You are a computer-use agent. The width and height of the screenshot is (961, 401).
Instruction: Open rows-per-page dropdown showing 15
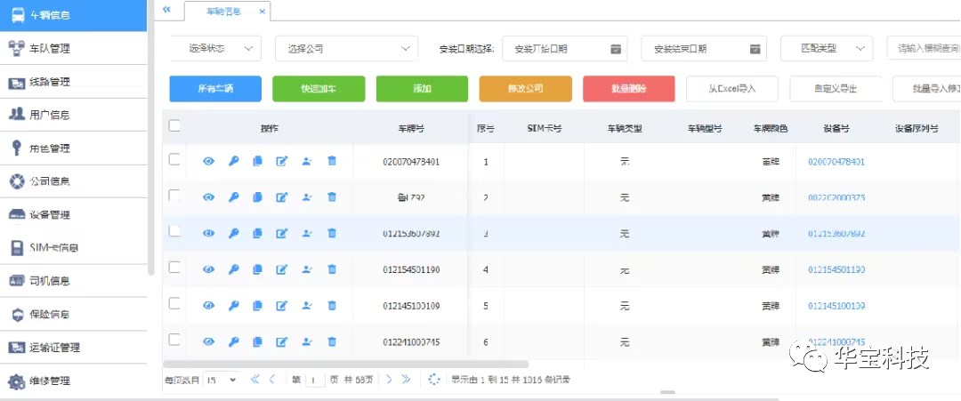[222, 380]
